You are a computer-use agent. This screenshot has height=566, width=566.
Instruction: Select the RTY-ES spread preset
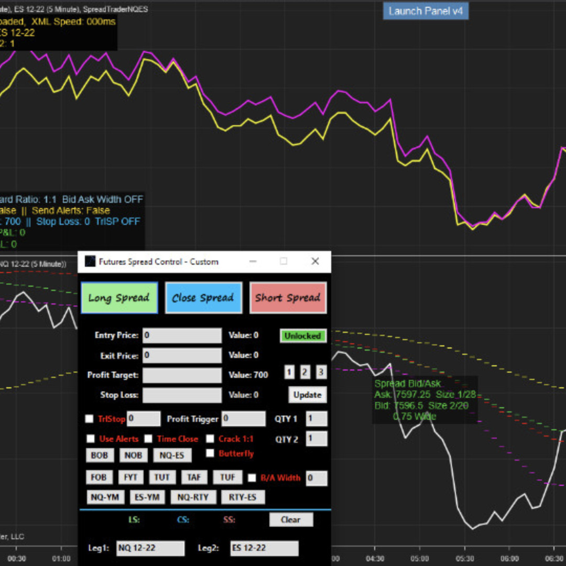243,497
